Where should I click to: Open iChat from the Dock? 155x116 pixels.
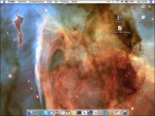(52, 113)
